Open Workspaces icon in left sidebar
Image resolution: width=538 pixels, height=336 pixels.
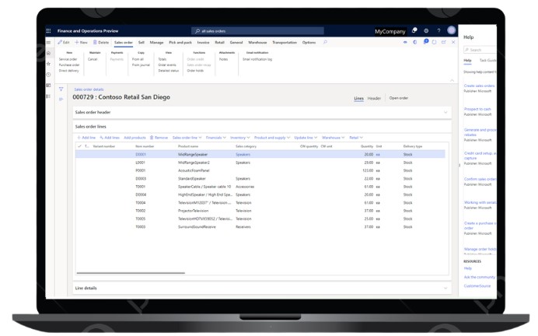click(x=48, y=85)
